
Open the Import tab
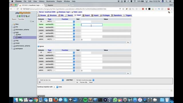coord(95,15)
